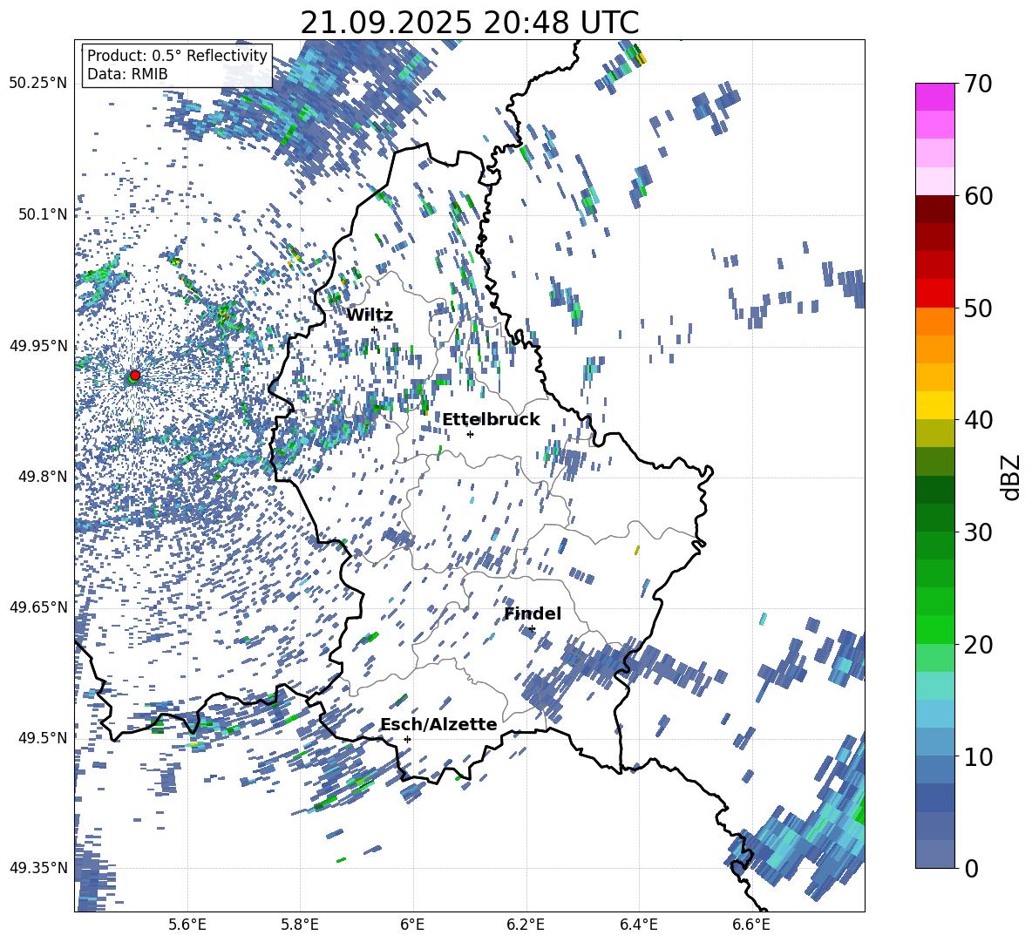Click the colorbar tick label 20
Image resolution: width=1032 pixels, height=942 pixels.
978,645
